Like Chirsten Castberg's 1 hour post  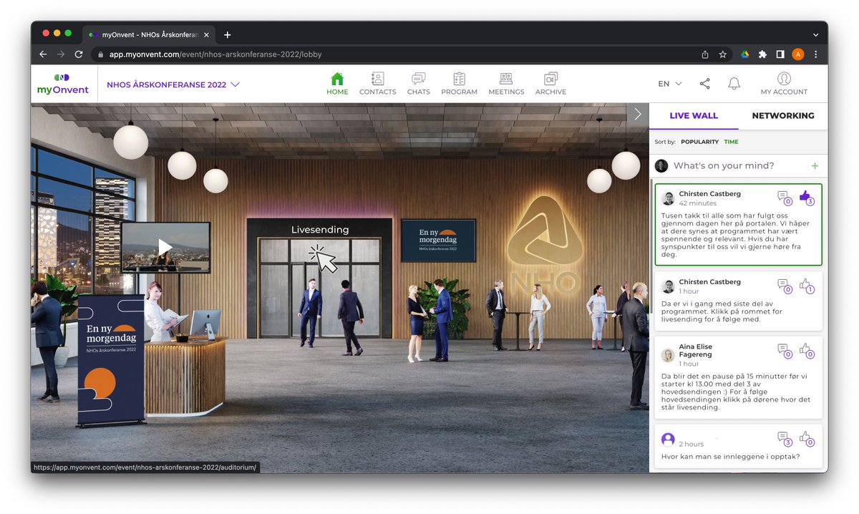pos(807,285)
